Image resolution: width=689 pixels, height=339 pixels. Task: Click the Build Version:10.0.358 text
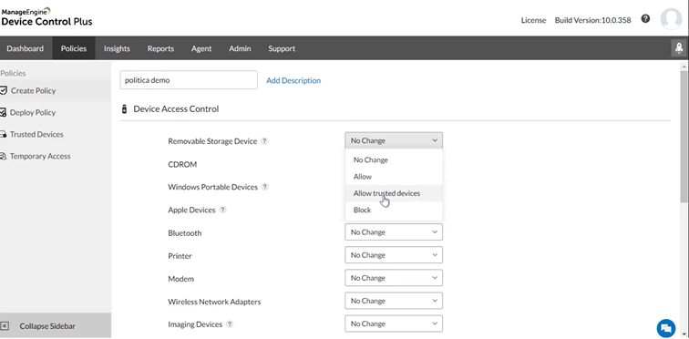click(x=592, y=20)
